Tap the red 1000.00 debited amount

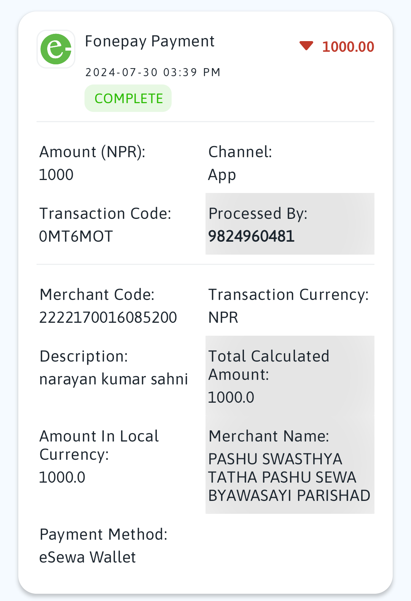click(x=348, y=47)
